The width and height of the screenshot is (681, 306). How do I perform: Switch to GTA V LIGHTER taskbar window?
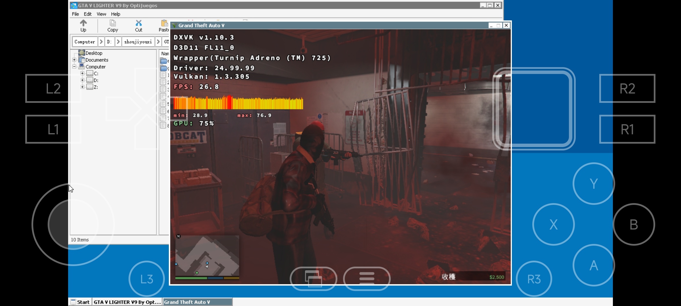pos(127,302)
